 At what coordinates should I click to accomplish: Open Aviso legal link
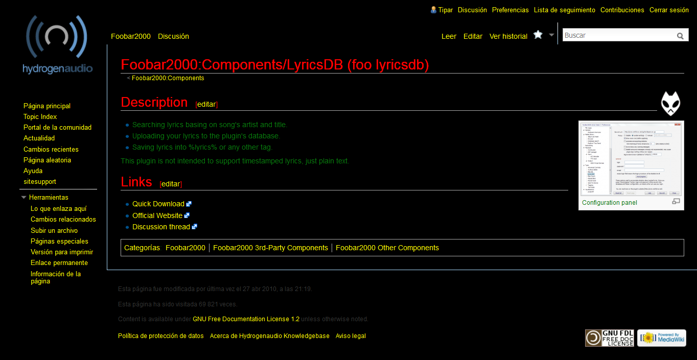(351, 336)
